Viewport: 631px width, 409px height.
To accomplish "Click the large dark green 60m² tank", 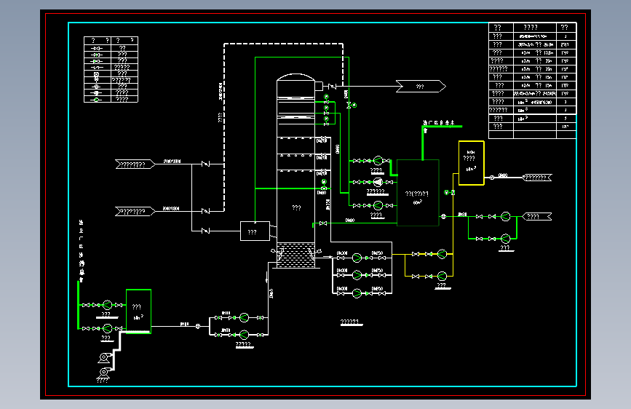I will (x=418, y=192).
